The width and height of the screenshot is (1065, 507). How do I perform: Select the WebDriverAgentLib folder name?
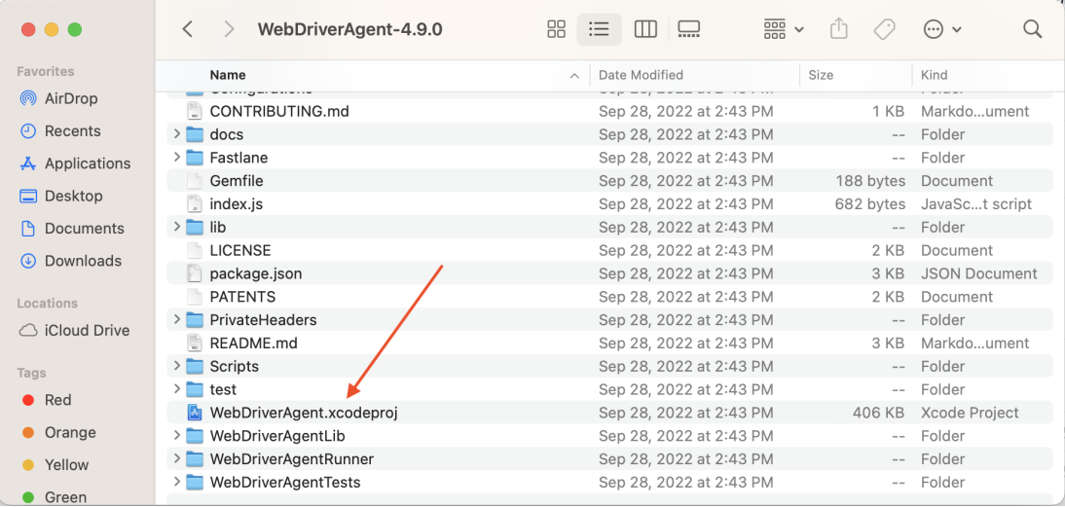coord(277,436)
